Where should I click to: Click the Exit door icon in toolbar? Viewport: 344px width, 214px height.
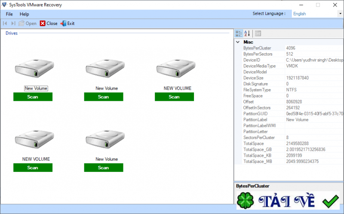click(x=63, y=23)
